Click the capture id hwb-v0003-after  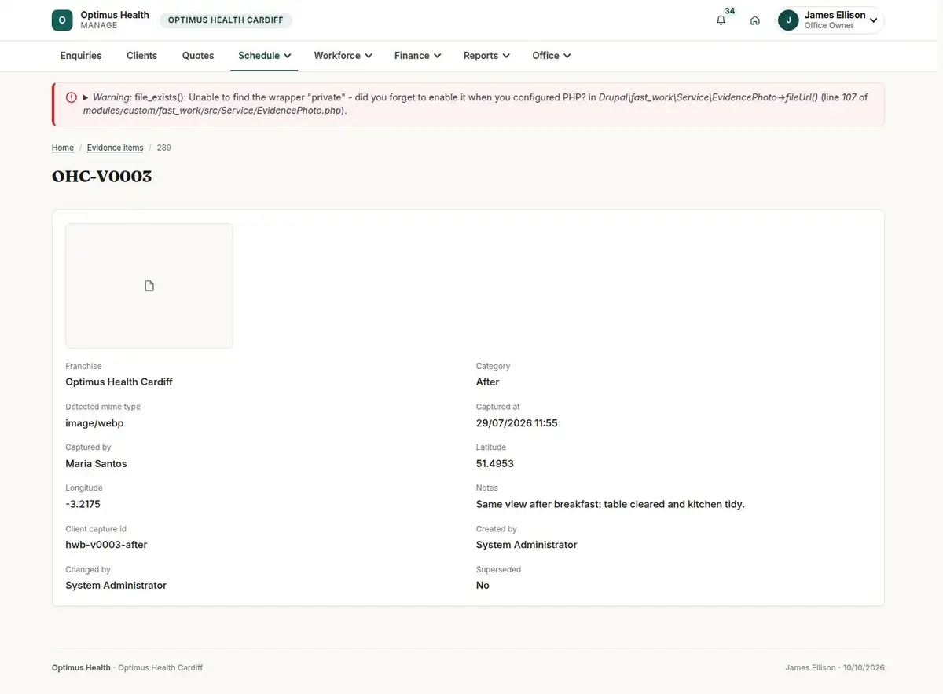click(106, 545)
